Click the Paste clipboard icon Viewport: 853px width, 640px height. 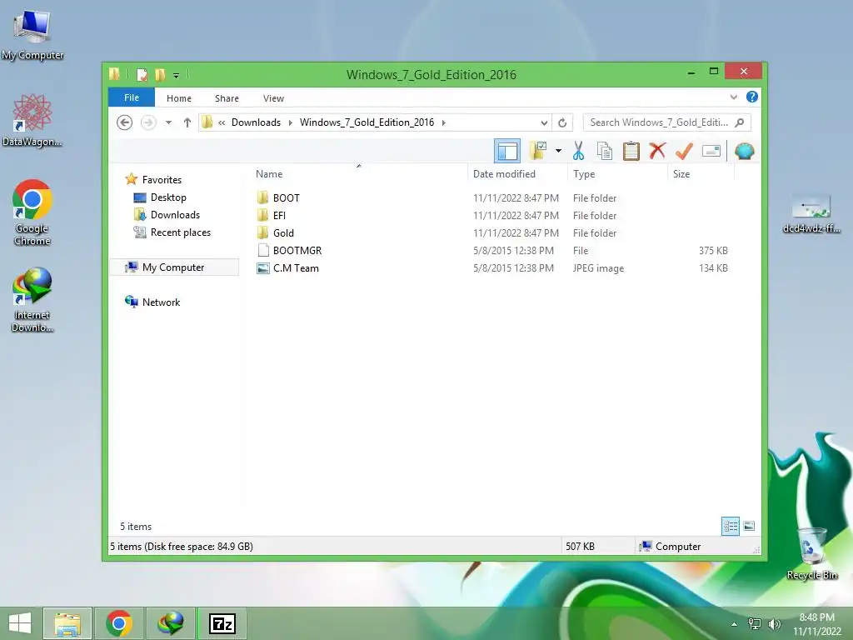pyautogui.click(x=631, y=151)
